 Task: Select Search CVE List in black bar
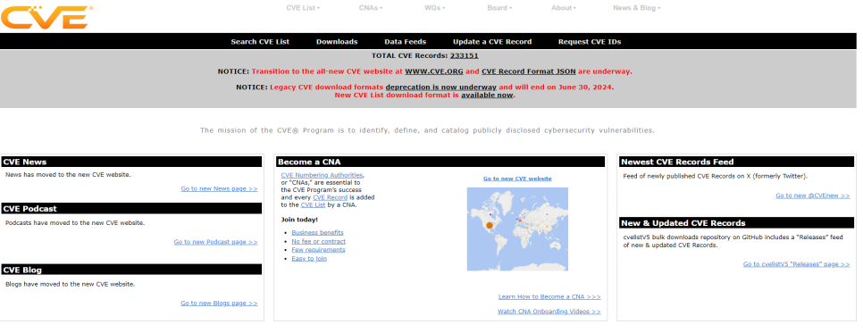[x=260, y=42]
